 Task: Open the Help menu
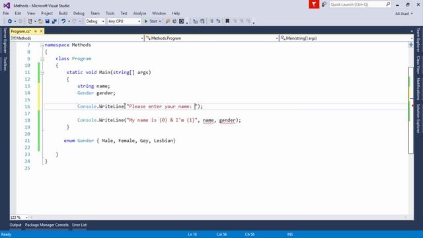176,13
